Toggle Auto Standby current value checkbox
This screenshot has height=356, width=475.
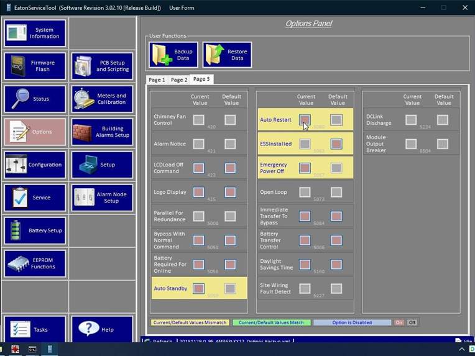point(199,288)
